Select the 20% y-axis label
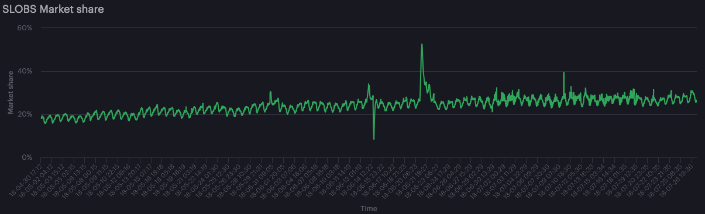Viewport: 705px width, 214px height. click(24, 114)
